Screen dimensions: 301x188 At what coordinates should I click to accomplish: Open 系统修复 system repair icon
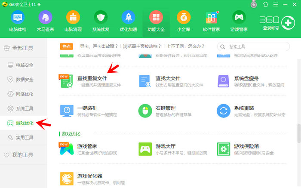click(x=101, y=17)
